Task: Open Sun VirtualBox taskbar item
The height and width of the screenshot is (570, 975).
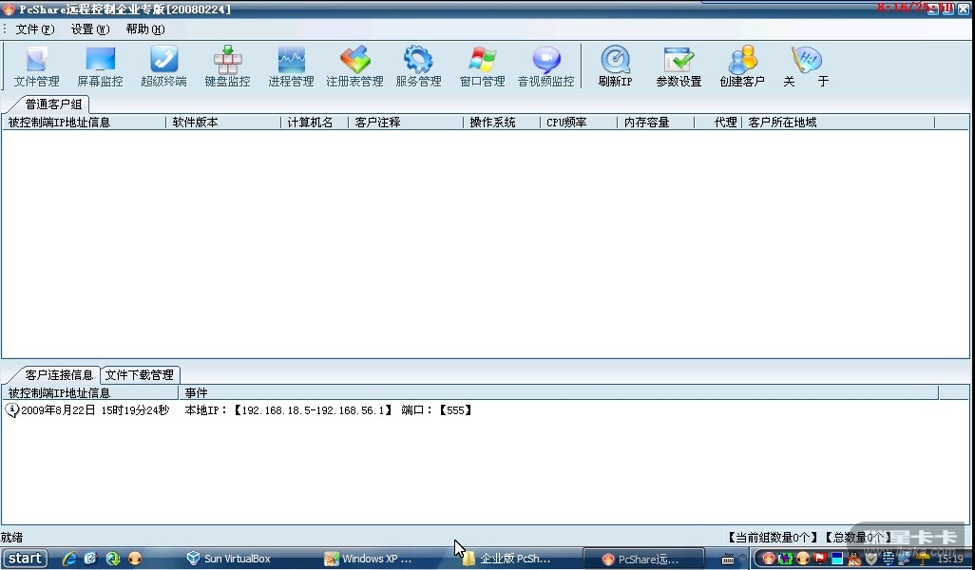Action: (x=228, y=559)
